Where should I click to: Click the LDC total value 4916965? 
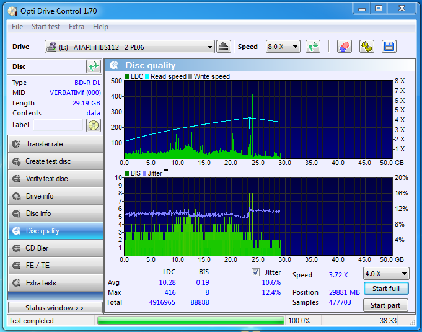click(x=162, y=302)
